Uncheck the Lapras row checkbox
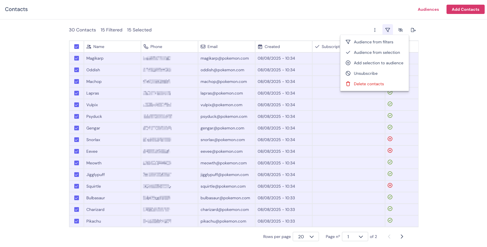 tap(77, 93)
